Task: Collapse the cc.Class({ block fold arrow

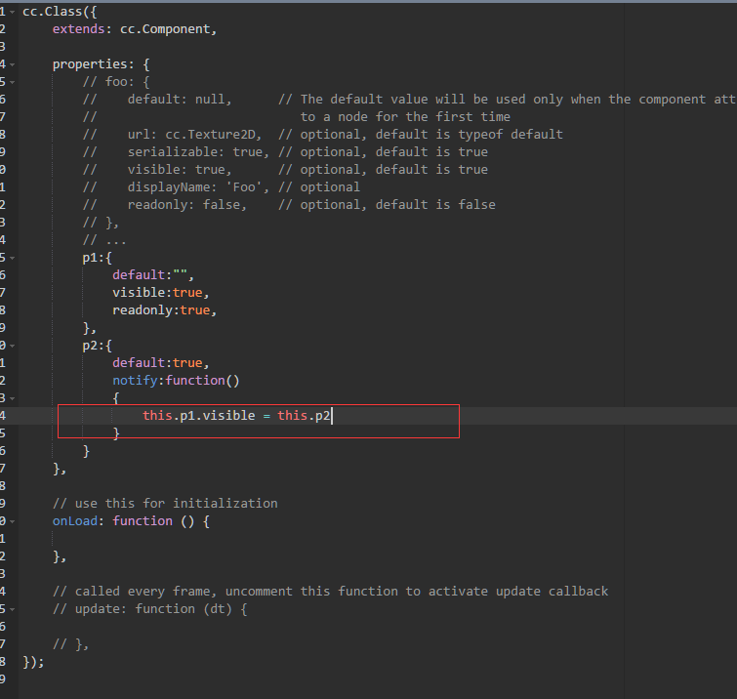Action: point(13,12)
